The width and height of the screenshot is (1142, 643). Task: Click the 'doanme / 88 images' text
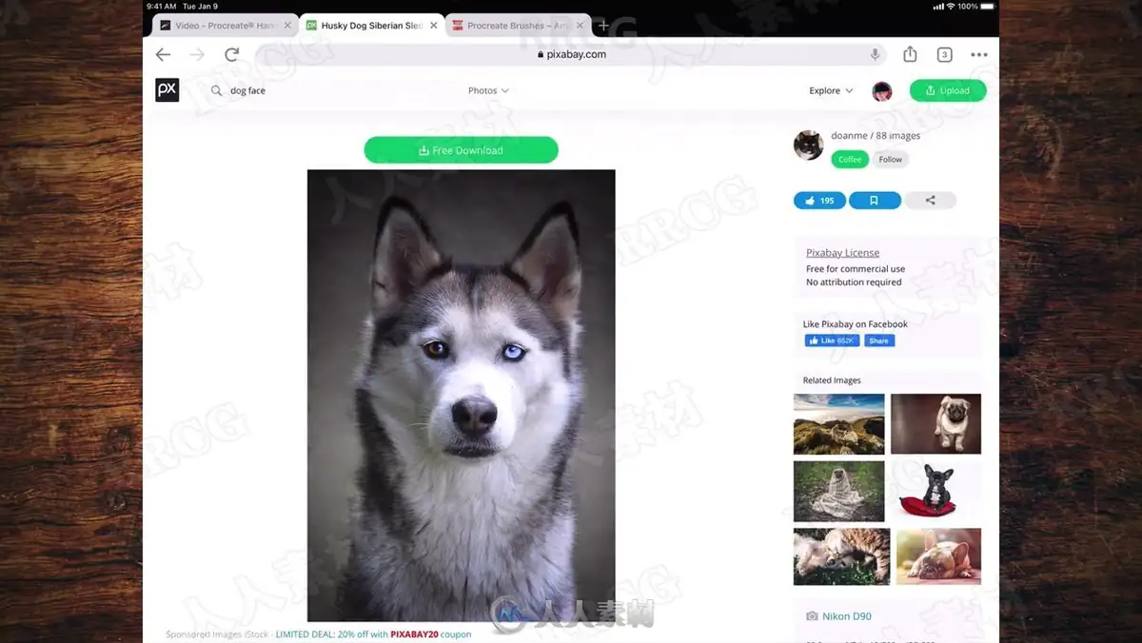point(876,136)
